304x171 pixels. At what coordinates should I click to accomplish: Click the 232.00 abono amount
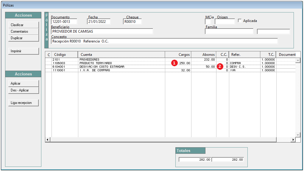point(209,59)
